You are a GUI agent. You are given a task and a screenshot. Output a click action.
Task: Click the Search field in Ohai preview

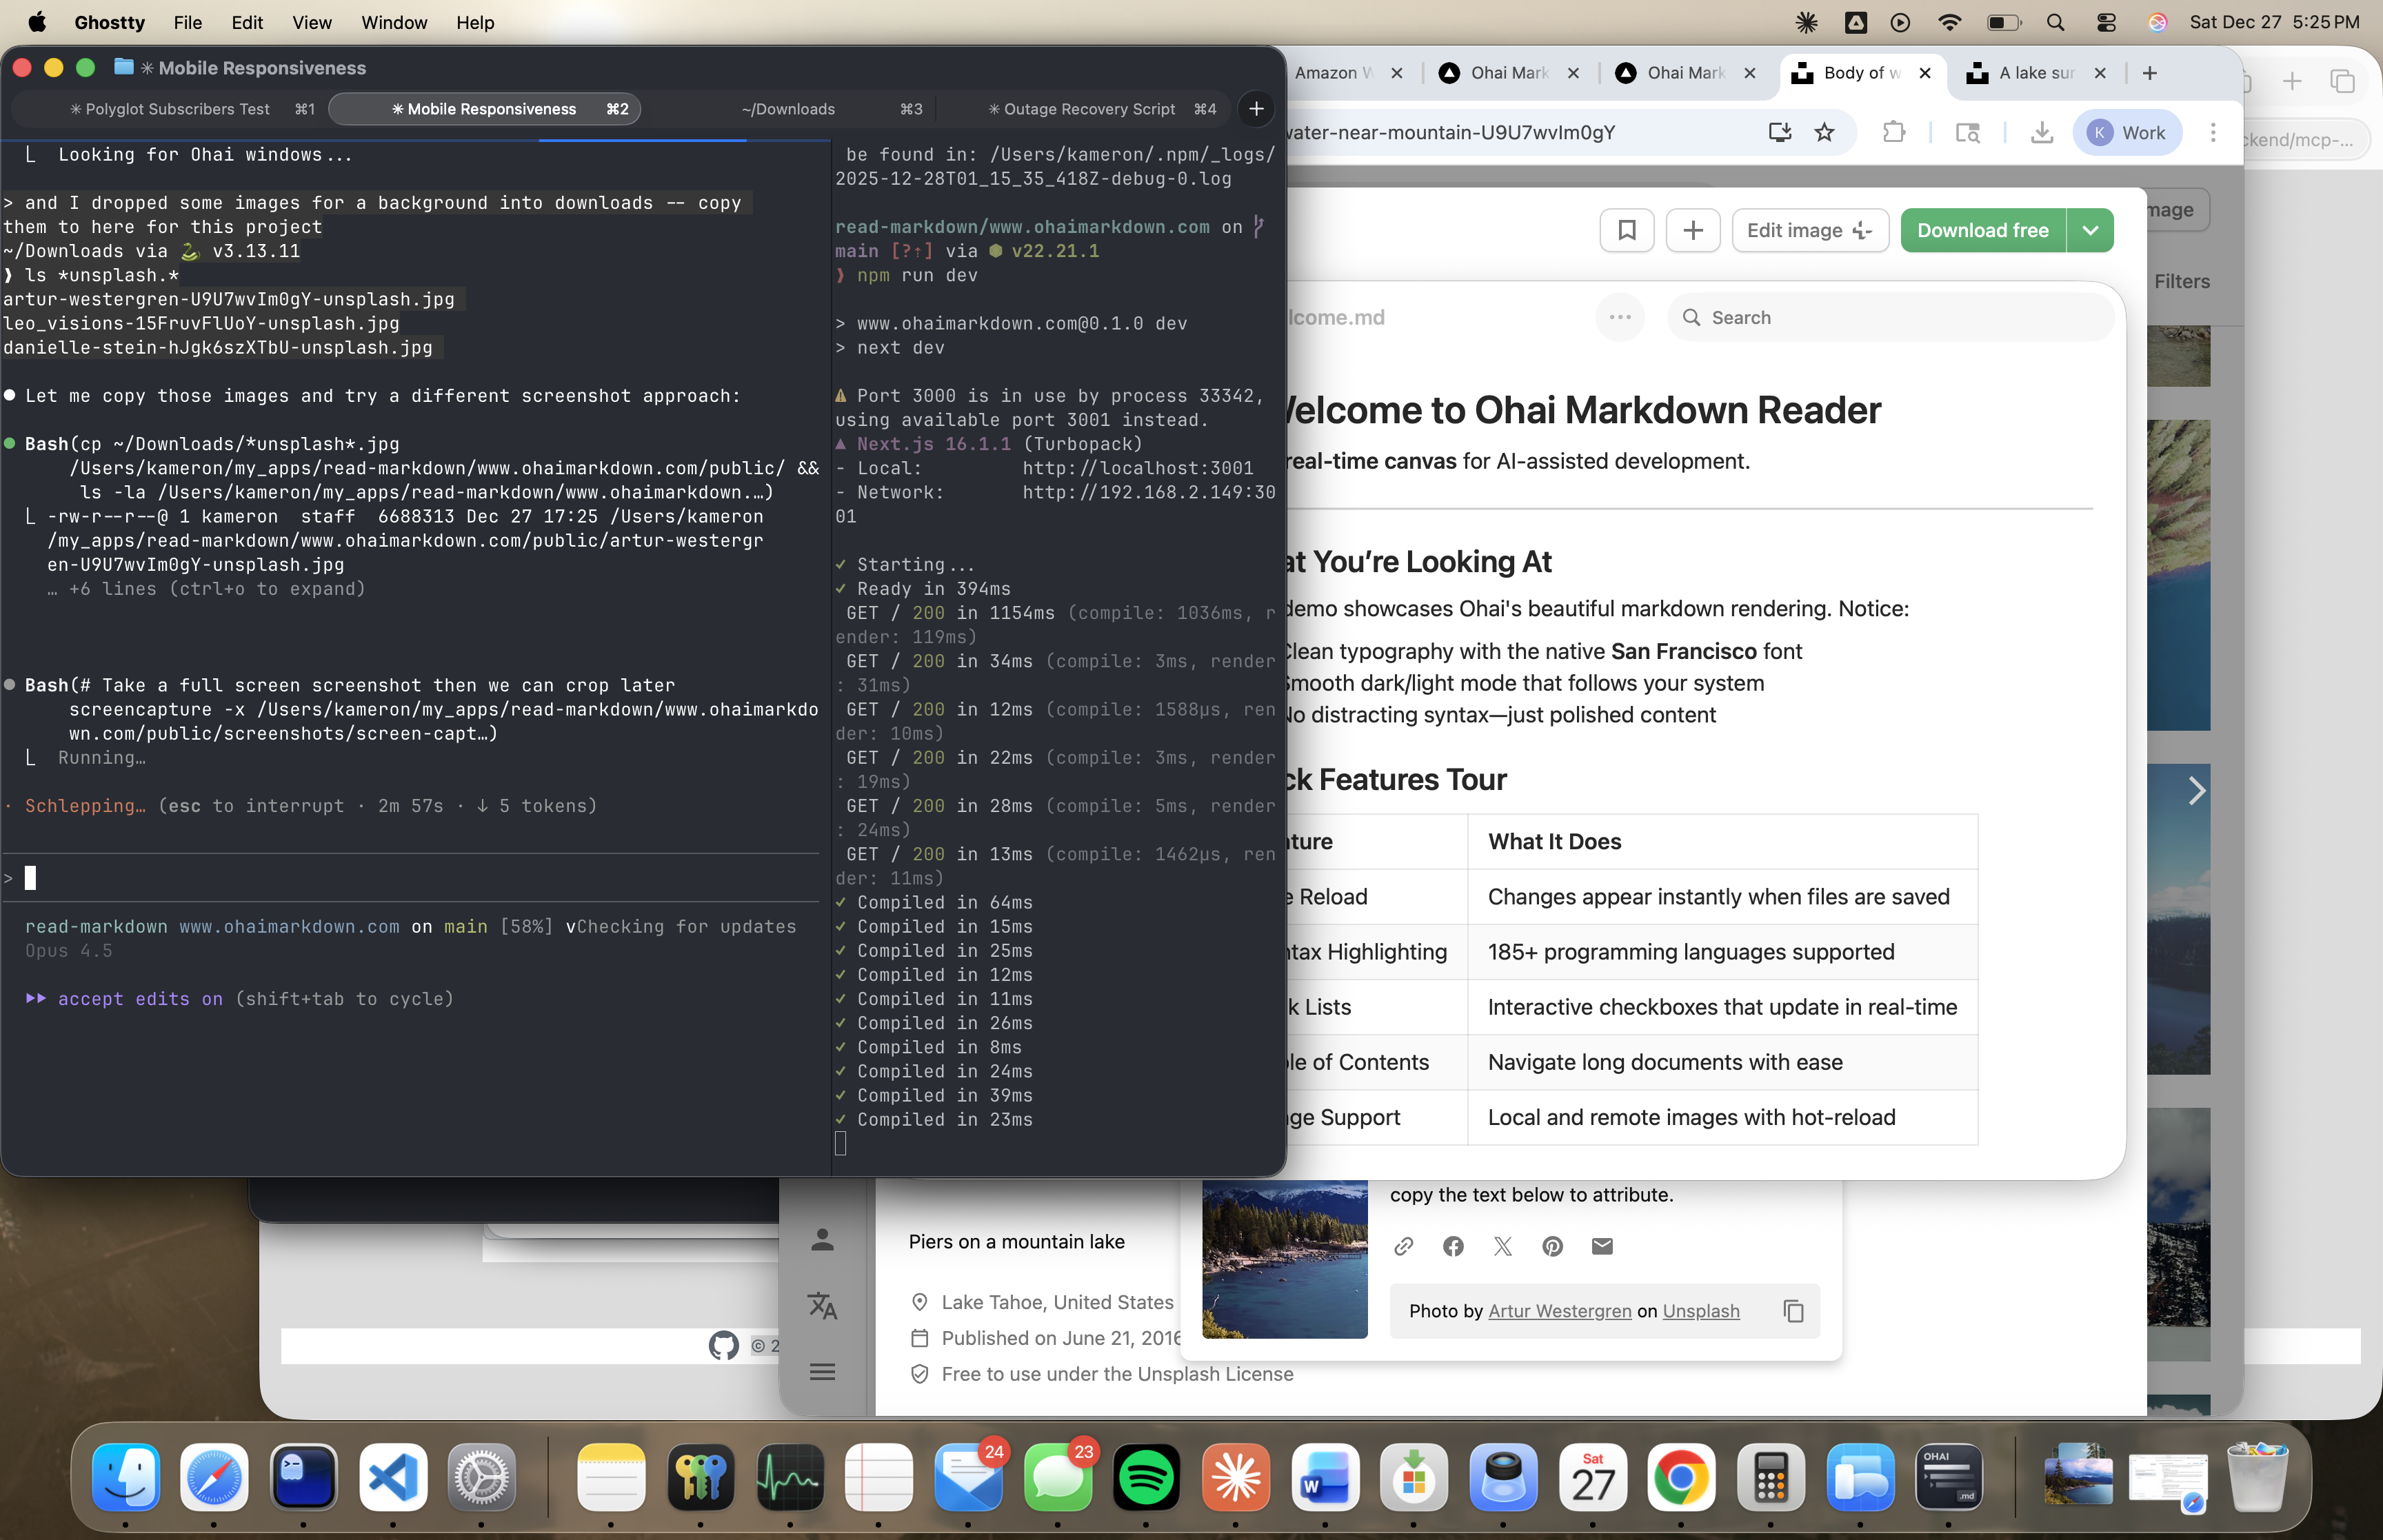(x=1890, y=317)
